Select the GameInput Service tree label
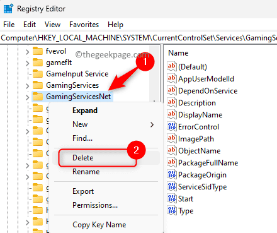The height and width of the screenshot is (233, 277). [77, 74]
